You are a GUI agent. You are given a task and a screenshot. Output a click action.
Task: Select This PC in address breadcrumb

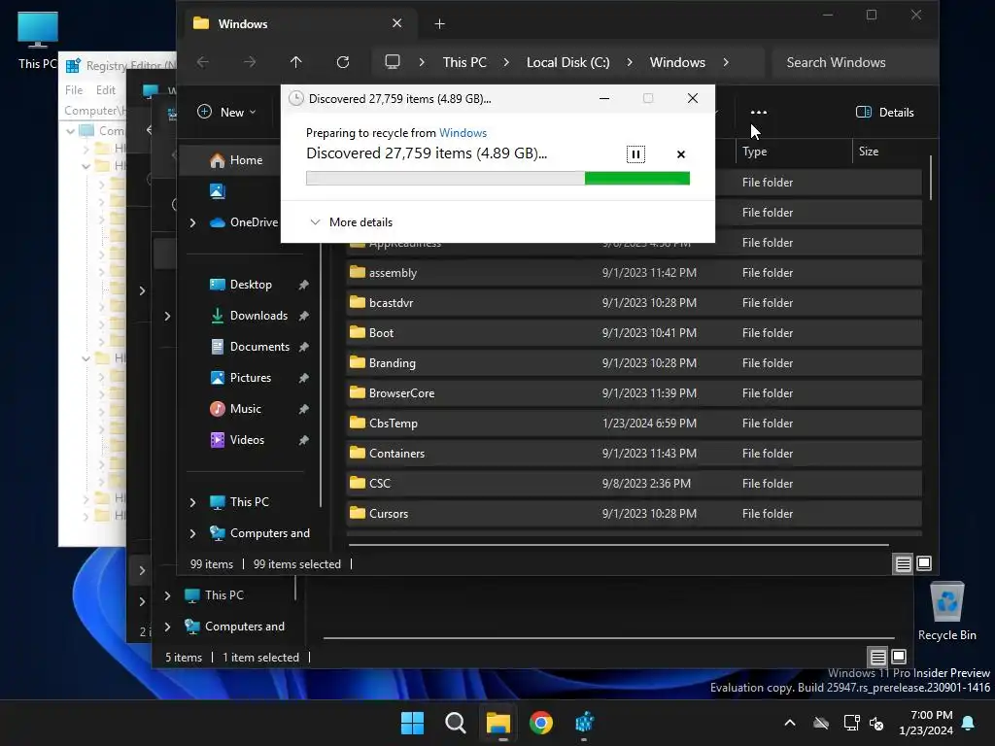point(464,62)
